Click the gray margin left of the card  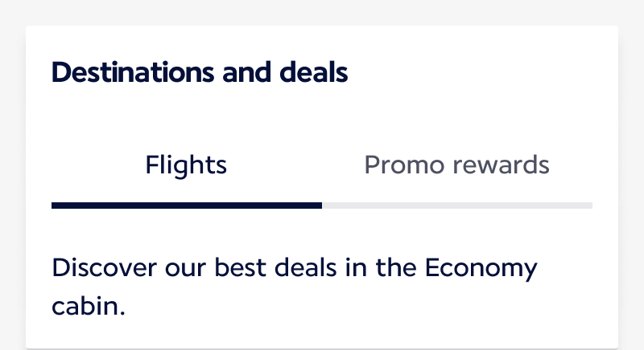12,185
